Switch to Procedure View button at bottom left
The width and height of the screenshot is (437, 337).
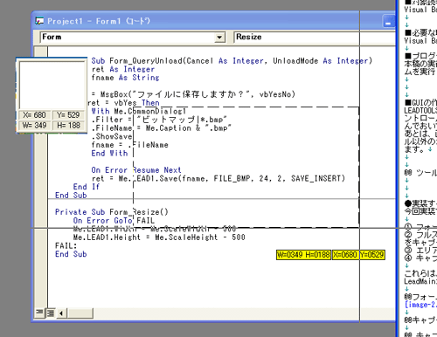38,313
